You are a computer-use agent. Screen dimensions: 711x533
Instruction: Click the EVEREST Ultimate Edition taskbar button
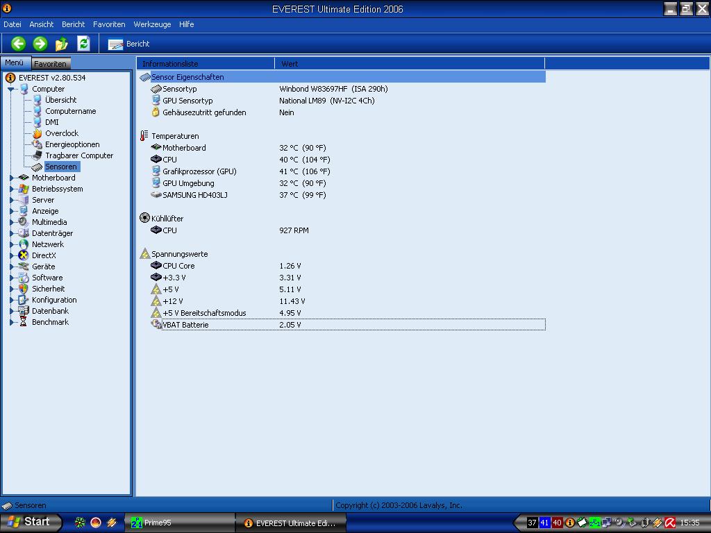click(x=291, y=523)
